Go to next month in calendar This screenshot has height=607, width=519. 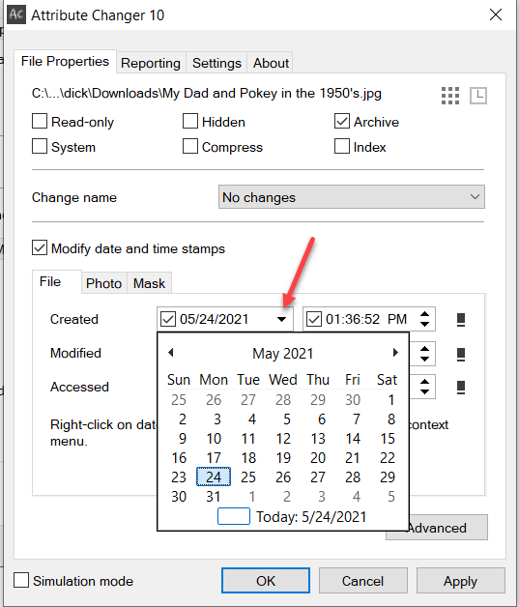point(395,352)
